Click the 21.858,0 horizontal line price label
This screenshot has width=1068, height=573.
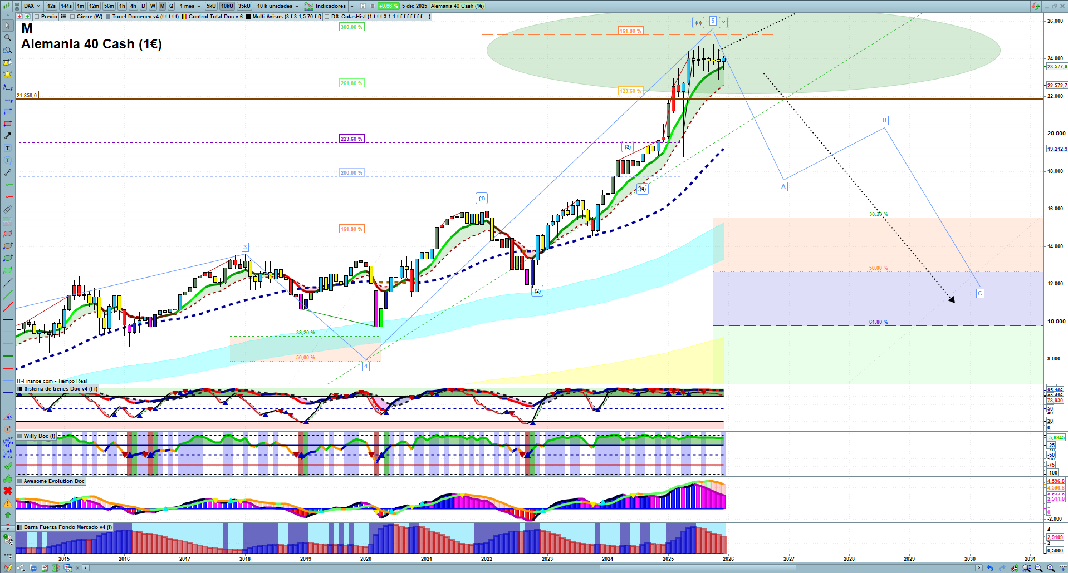27,96
